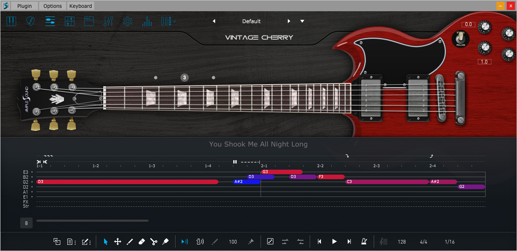Toggle the metronome on

click(x=364, y=242)
